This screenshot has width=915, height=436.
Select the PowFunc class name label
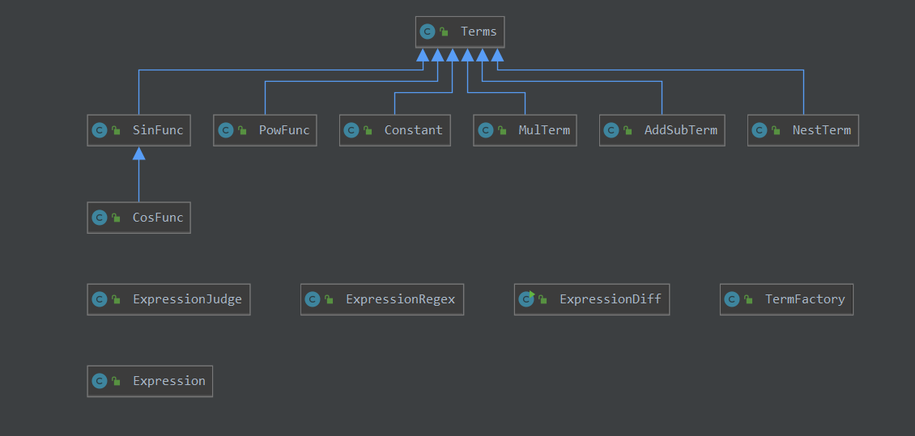[284, 130]
